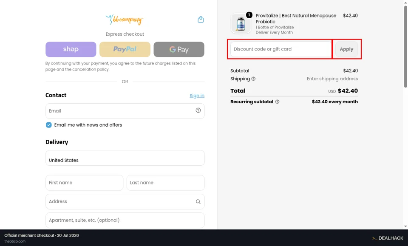Select Google Pay express checkout
The image size is (408, 246).
(x=179, y=49)
